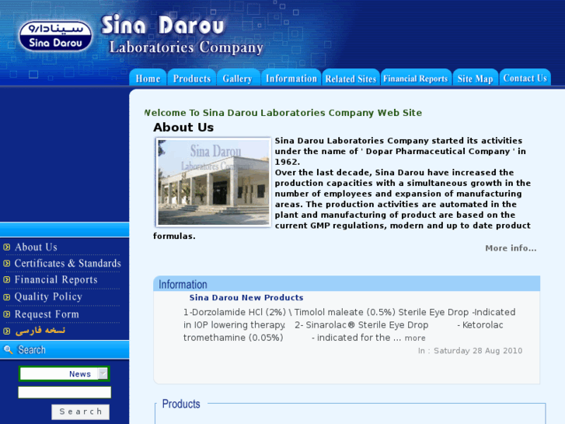Open Certificates & Standards sidebar link

pyautogui.click(x=68, y=264)
